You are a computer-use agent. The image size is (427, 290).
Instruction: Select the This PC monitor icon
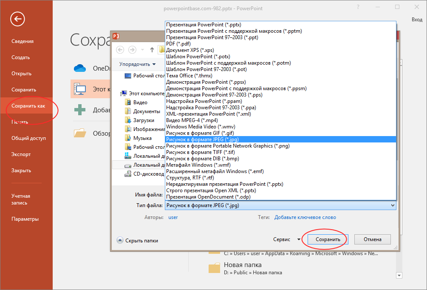pos(80,89)
